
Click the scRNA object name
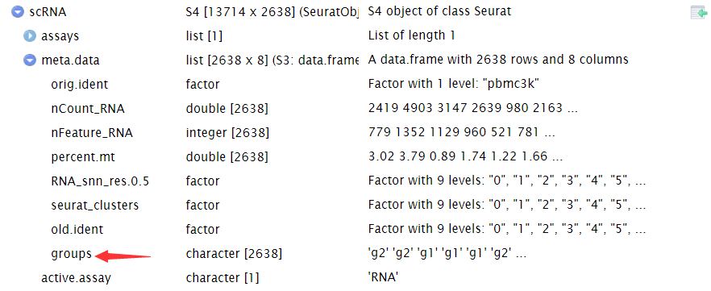tap(48, 12)
